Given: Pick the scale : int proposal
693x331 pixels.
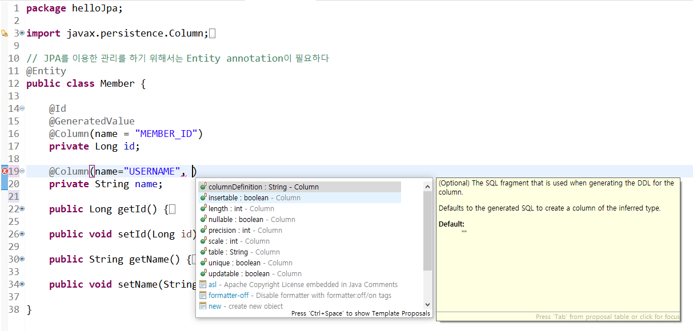Looking at the screenshot, I should pyautogui.click(x=300, y=241).
